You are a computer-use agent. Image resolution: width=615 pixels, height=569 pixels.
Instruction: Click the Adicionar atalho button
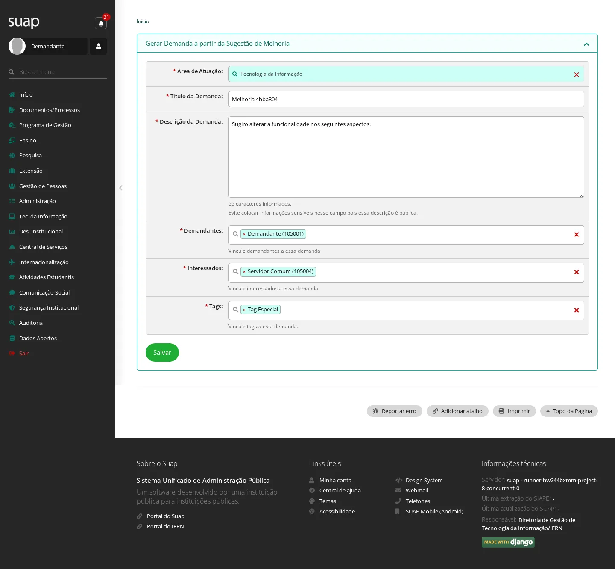(457, 411)
